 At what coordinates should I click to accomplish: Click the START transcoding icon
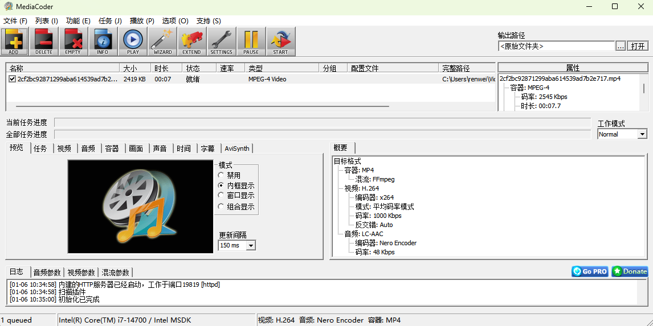280,41
